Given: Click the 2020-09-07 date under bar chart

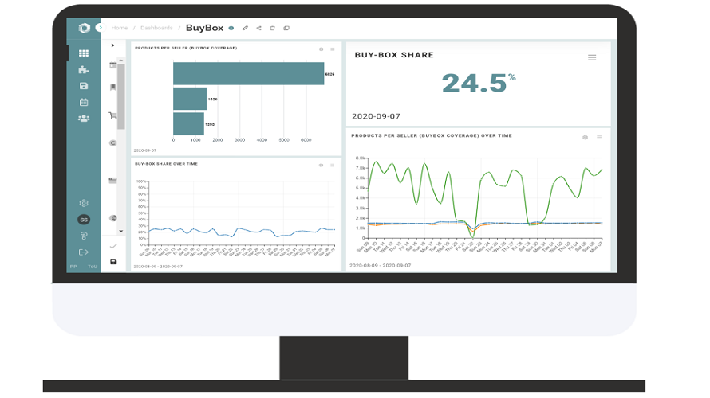Looking at the screenshot, I should click(145, 150).
